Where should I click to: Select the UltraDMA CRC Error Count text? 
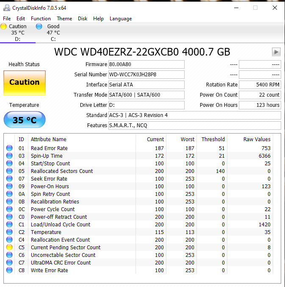coord(61,263)
